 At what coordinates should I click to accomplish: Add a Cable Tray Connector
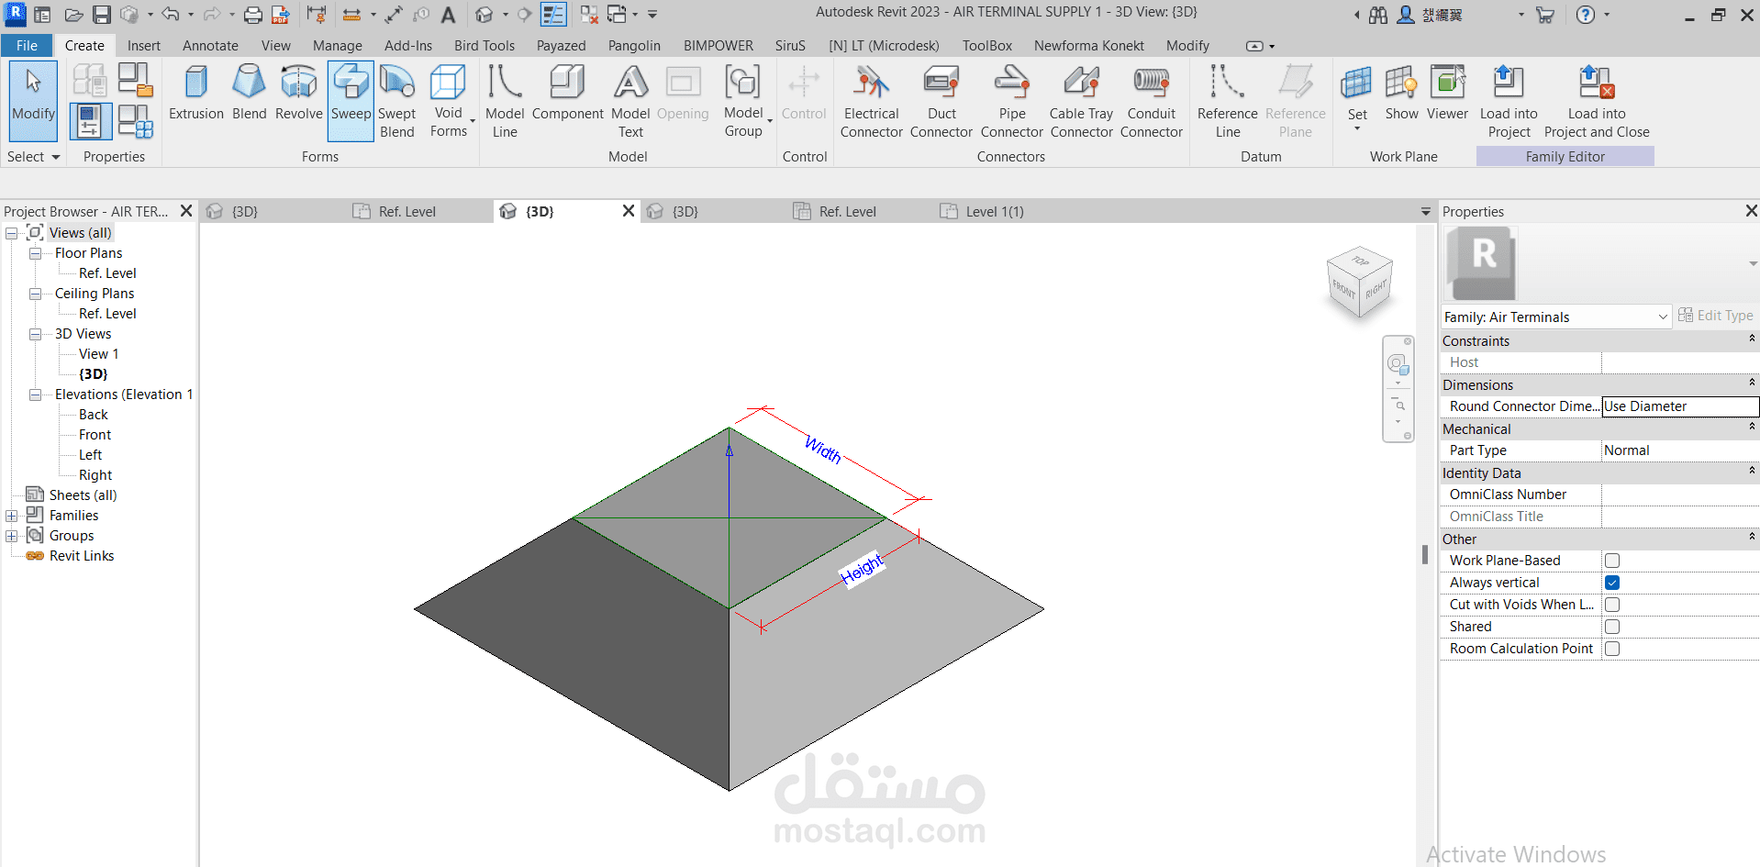[x=1081, y=101]
